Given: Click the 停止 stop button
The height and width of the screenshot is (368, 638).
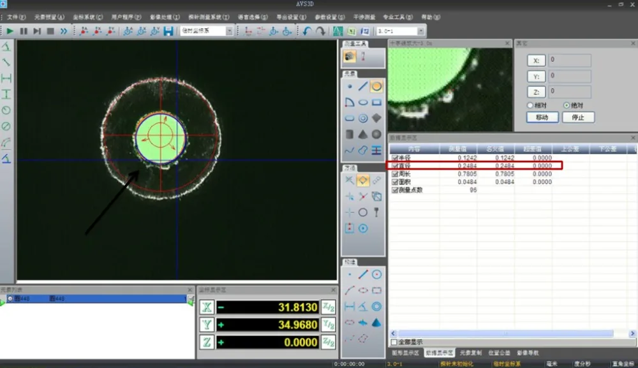Looking at the screenshot, I should click(578, 117).
